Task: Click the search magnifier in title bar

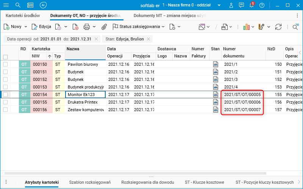Action: [x=18, y=5]
